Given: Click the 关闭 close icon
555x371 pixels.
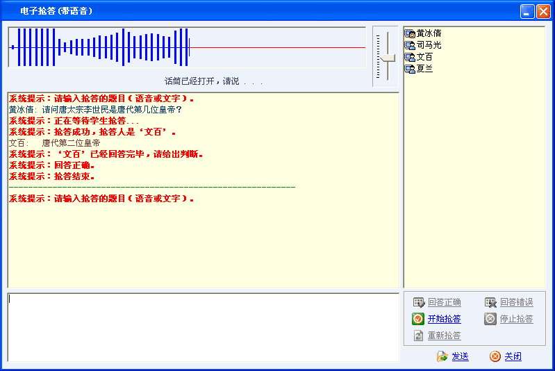Looking at the screenshot, I should 495,356.
